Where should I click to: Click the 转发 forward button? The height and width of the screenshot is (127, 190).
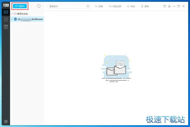coord(131,6)
